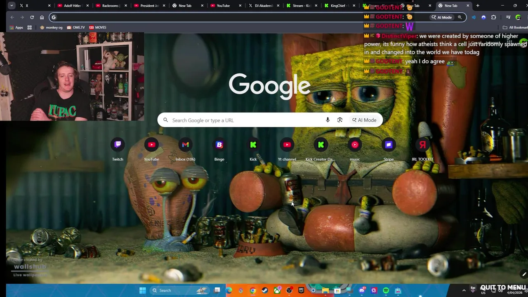Switch to the X tab
The height and width of the screenshot is (297, 528).
pos(35,5)
